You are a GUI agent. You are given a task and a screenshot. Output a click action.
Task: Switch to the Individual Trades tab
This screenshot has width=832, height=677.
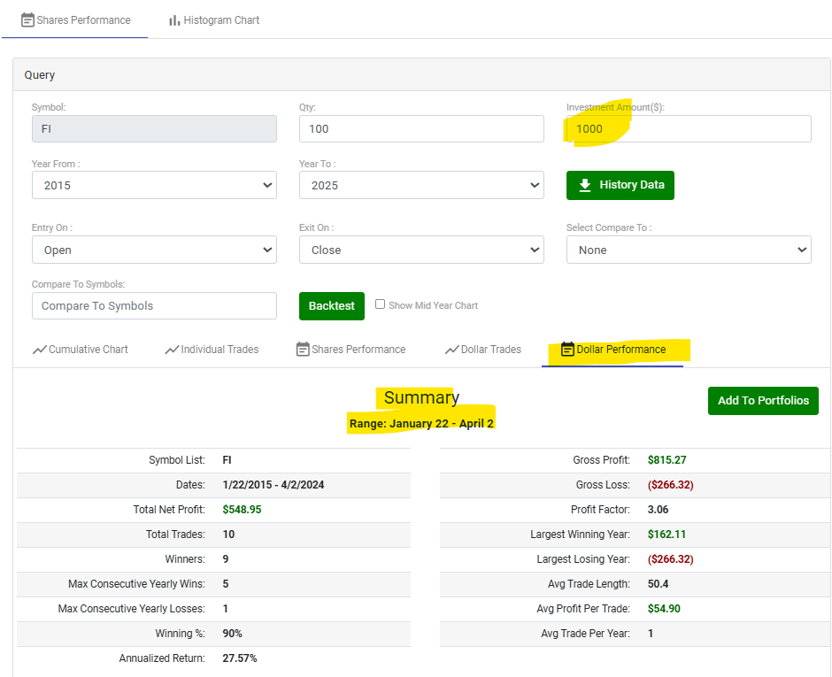coord(212,350)
